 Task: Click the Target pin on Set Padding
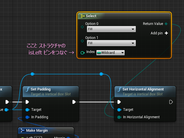pyautogui.click(x=28, y=110)
